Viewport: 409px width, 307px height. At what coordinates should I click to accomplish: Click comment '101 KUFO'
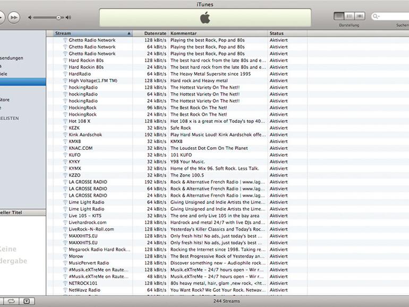click(x=181, y=155)
